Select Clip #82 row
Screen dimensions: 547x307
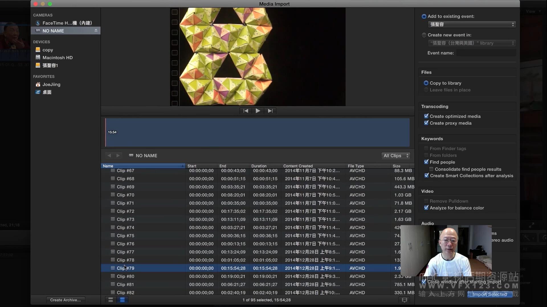point(258,293)
